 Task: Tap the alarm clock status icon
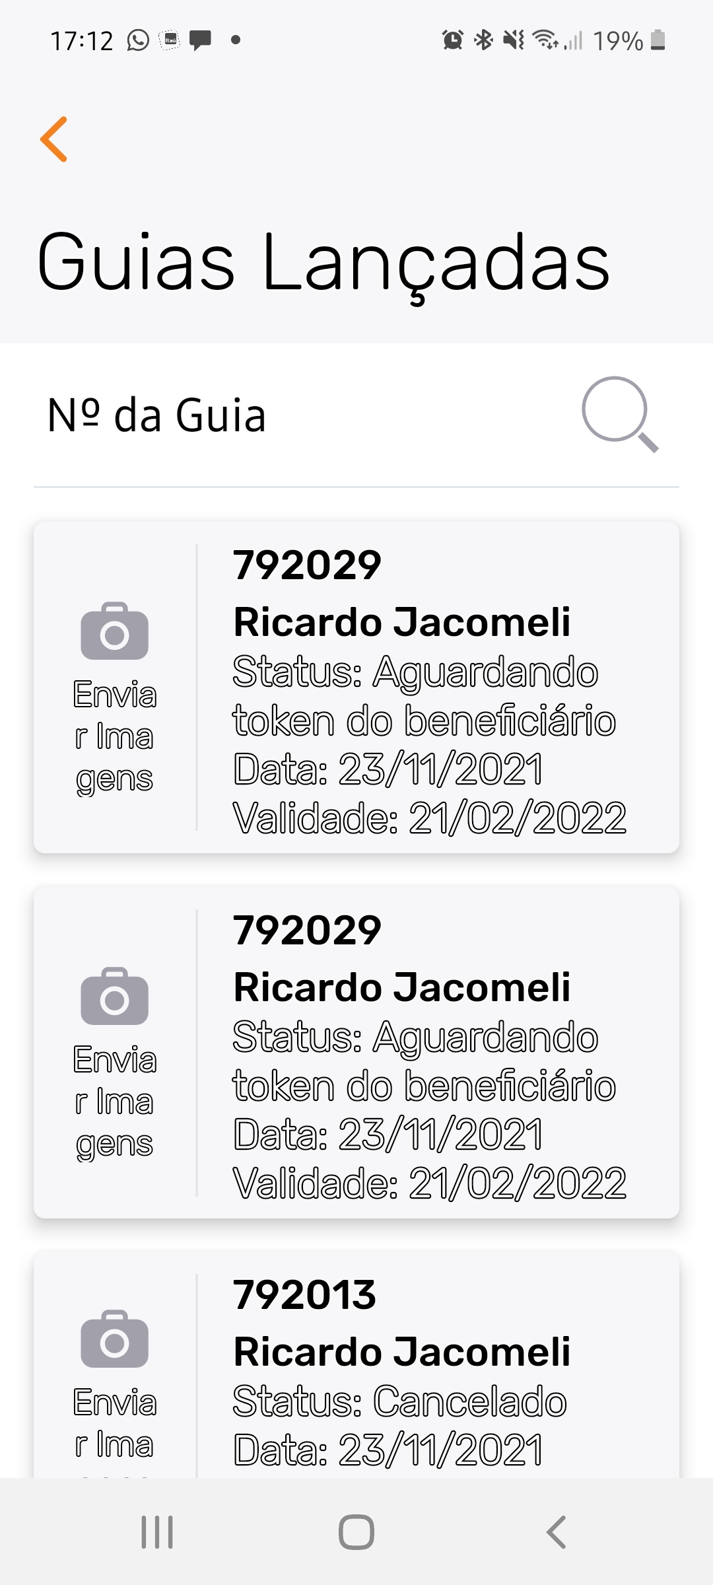(453, 40)
